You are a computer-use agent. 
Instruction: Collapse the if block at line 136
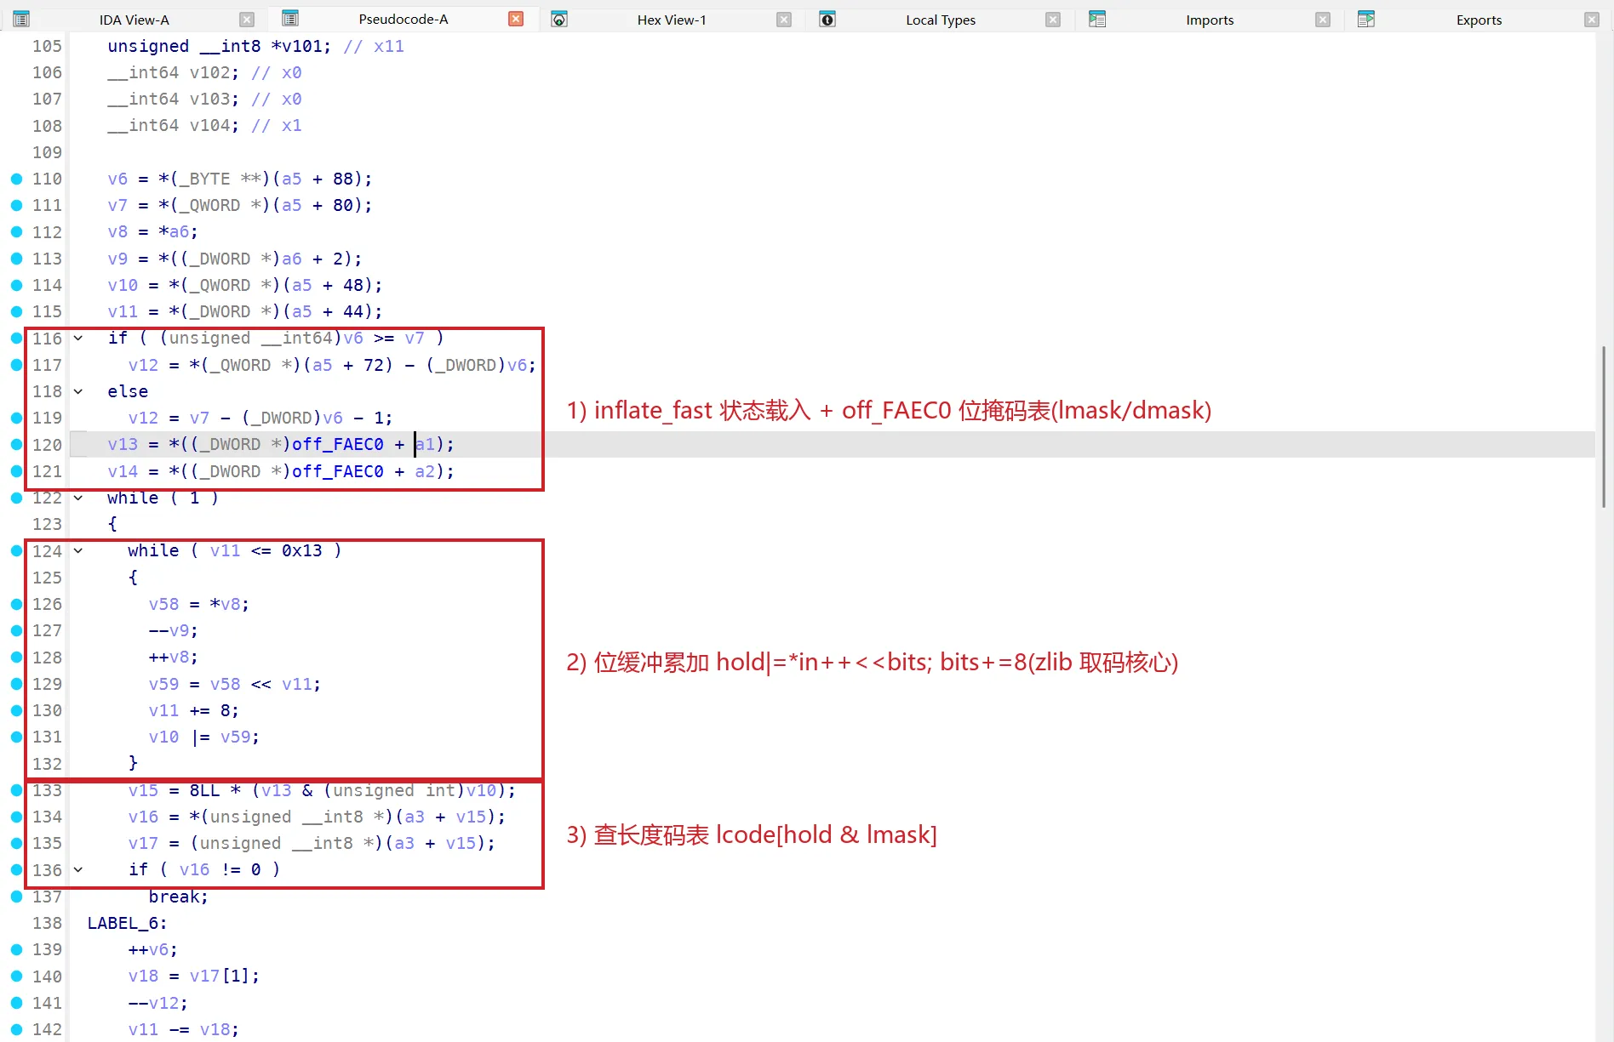[x=78, y=869]
